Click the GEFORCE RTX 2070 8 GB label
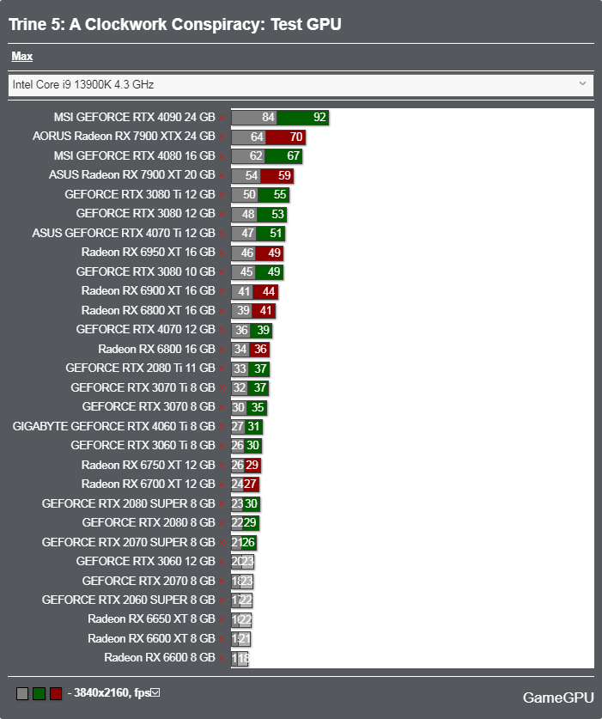This screenshot has height=719, width=602. (149, 581)
